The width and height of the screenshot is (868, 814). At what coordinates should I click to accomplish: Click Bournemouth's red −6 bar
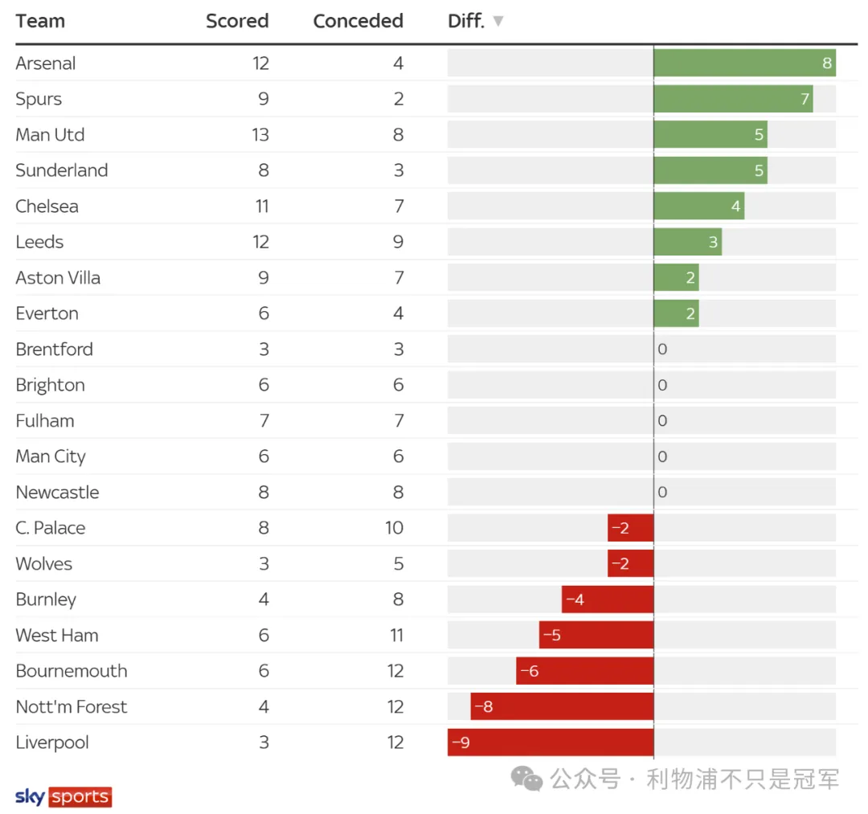coord(584,671)
